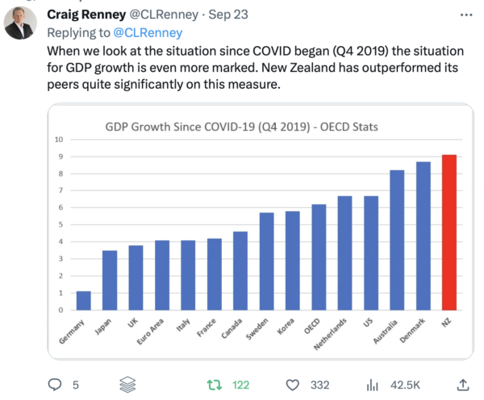
Task: Click the share upload icon
Action: pos(463,384)
